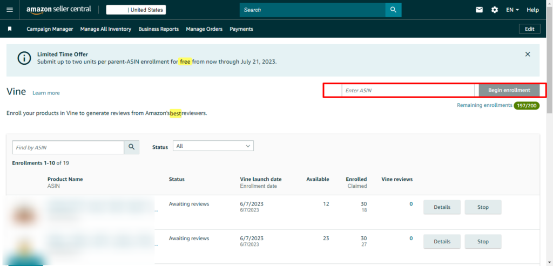The image size is (553, 266).
Task: Dismiss the Limited Time Offer banner
Action: point(528,54)
